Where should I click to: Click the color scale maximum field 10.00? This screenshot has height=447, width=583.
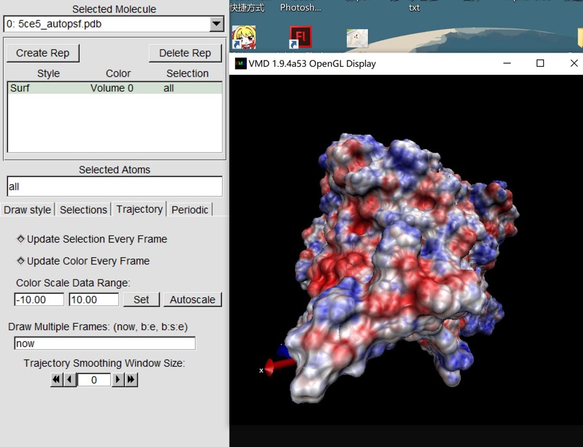tap(94, 300)
